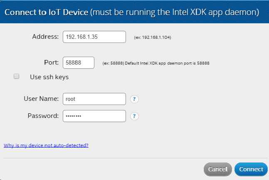Click the "Connect to IoT Device" dialog title

click(x=46, y=12)
